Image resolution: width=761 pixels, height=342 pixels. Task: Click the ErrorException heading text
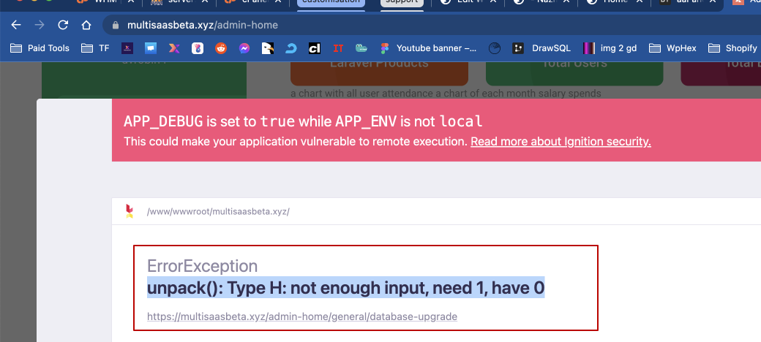click(203, 266)
